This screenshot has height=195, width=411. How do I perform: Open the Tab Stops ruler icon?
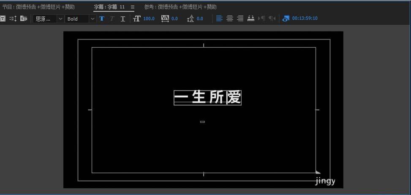(251, 18)
